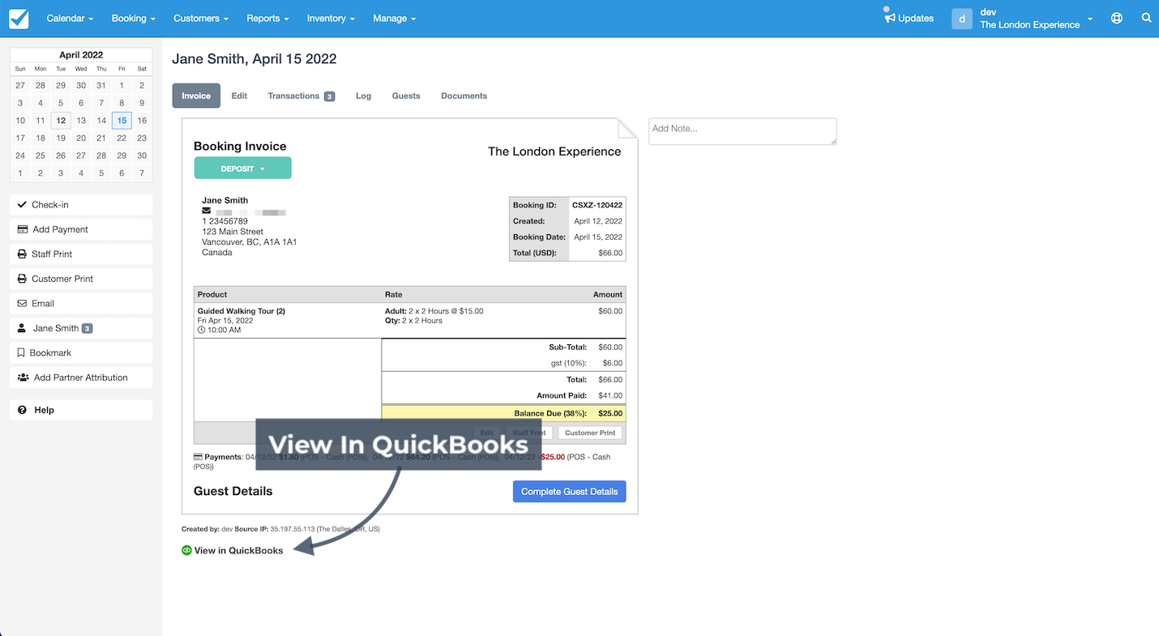
Task: Click sidebar Staff Print button
Action: (81, 254)
